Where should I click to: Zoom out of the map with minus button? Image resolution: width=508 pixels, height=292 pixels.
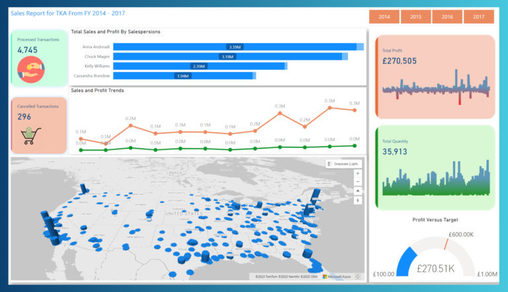(x=358, y=182)
